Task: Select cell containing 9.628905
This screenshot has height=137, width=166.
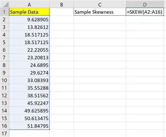Action: (x=29, y=19)
